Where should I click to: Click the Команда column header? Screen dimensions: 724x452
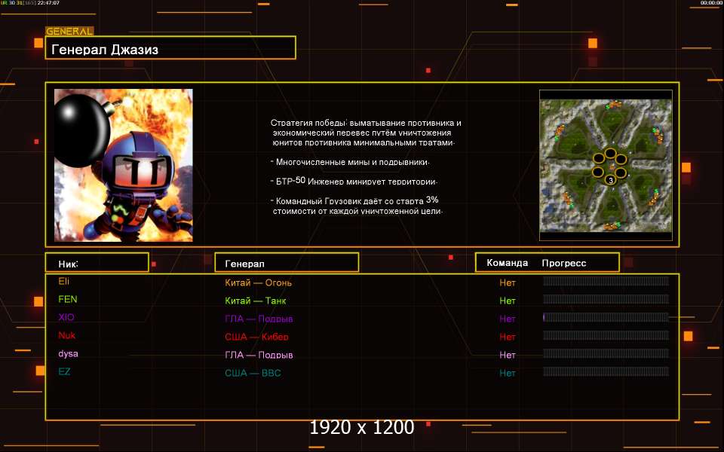pos(507,264)
